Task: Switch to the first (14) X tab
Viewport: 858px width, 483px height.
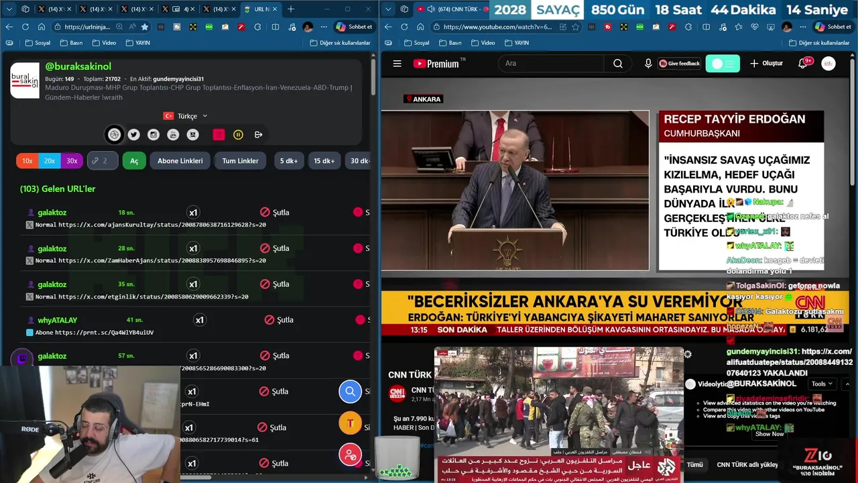Action: (54, 9)
